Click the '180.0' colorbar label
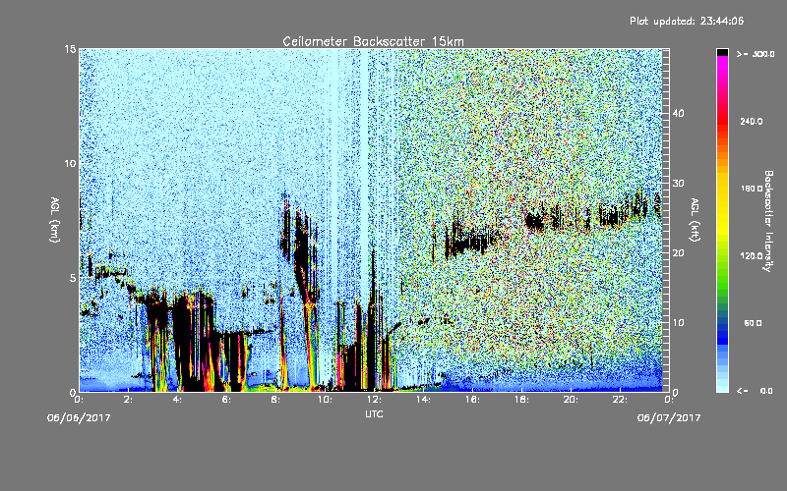Screen dimensions: 787x491 [752, 189]
